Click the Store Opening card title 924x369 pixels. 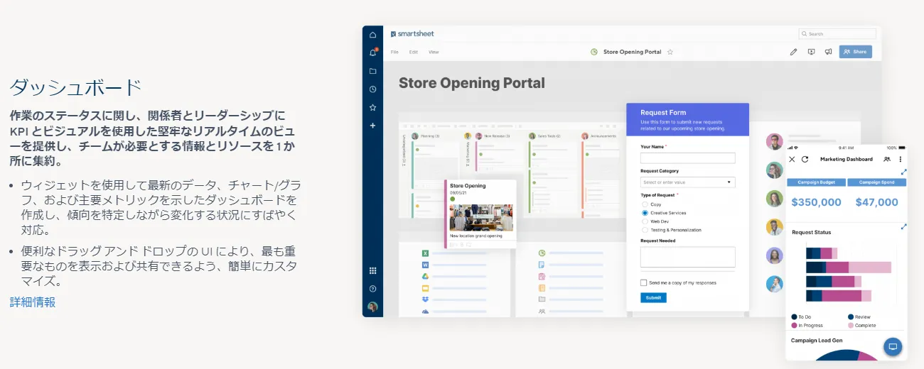click(468, 186)
